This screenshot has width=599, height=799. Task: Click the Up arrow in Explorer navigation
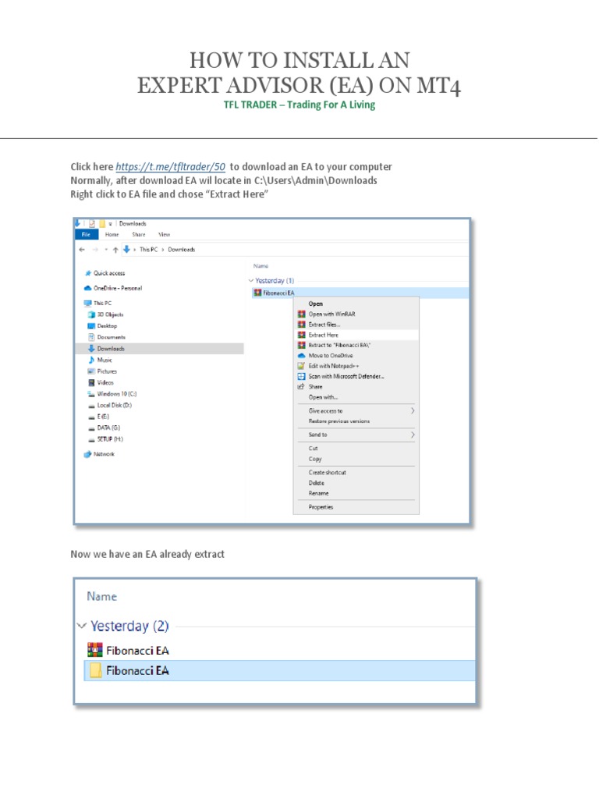coord(115,250)
